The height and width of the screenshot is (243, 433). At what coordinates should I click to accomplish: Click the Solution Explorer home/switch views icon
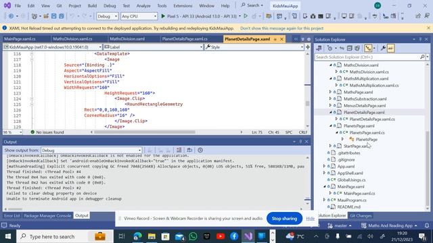tap(319, 48)
